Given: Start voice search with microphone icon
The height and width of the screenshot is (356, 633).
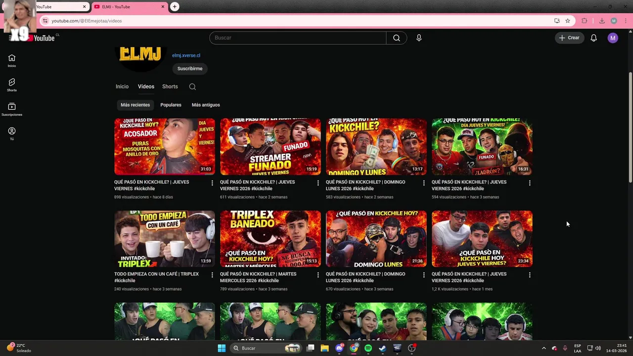Looking at the screenshot, I should pyautogui.click(x=419, y=38).
